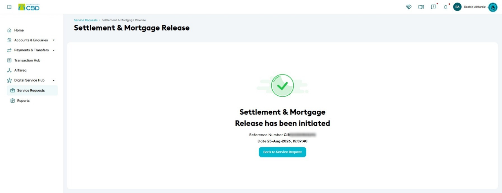502x193 pixels.
Task: Click the RA profile avatar
Action: click(457, 7)
